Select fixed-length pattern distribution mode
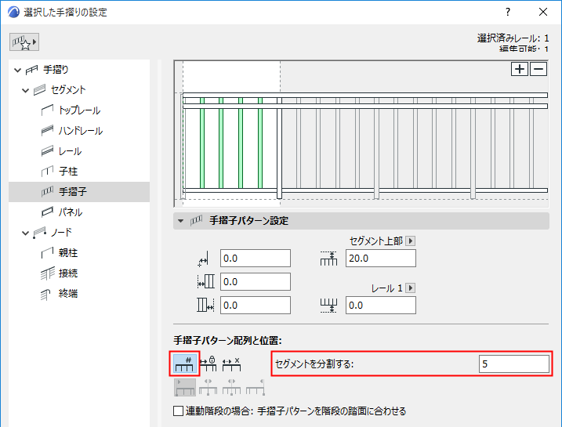This screenshot has width=562, height=427. coord(208,364)
